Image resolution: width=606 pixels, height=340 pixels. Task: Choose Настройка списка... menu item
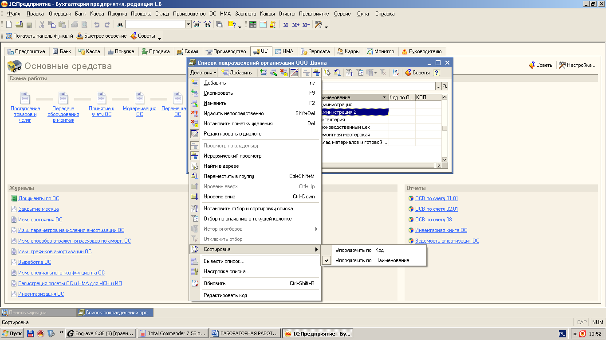255,271
